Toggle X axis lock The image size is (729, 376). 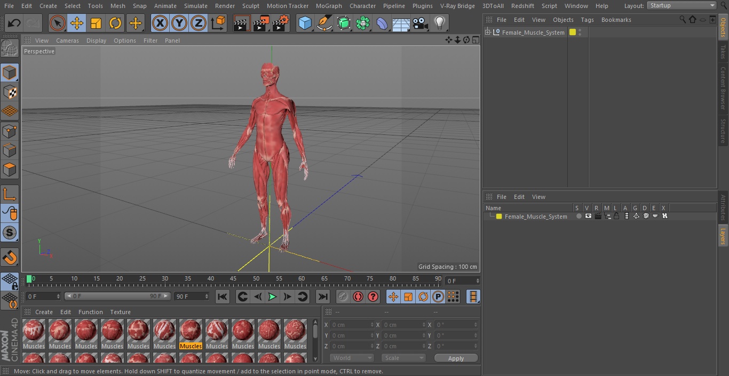click(160, 23)
